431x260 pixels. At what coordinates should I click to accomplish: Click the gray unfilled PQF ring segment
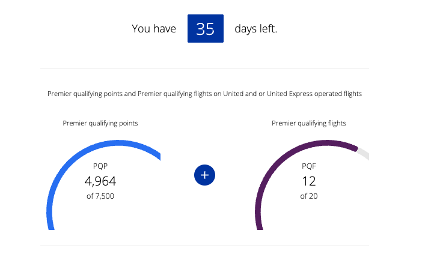click(364, 154)
